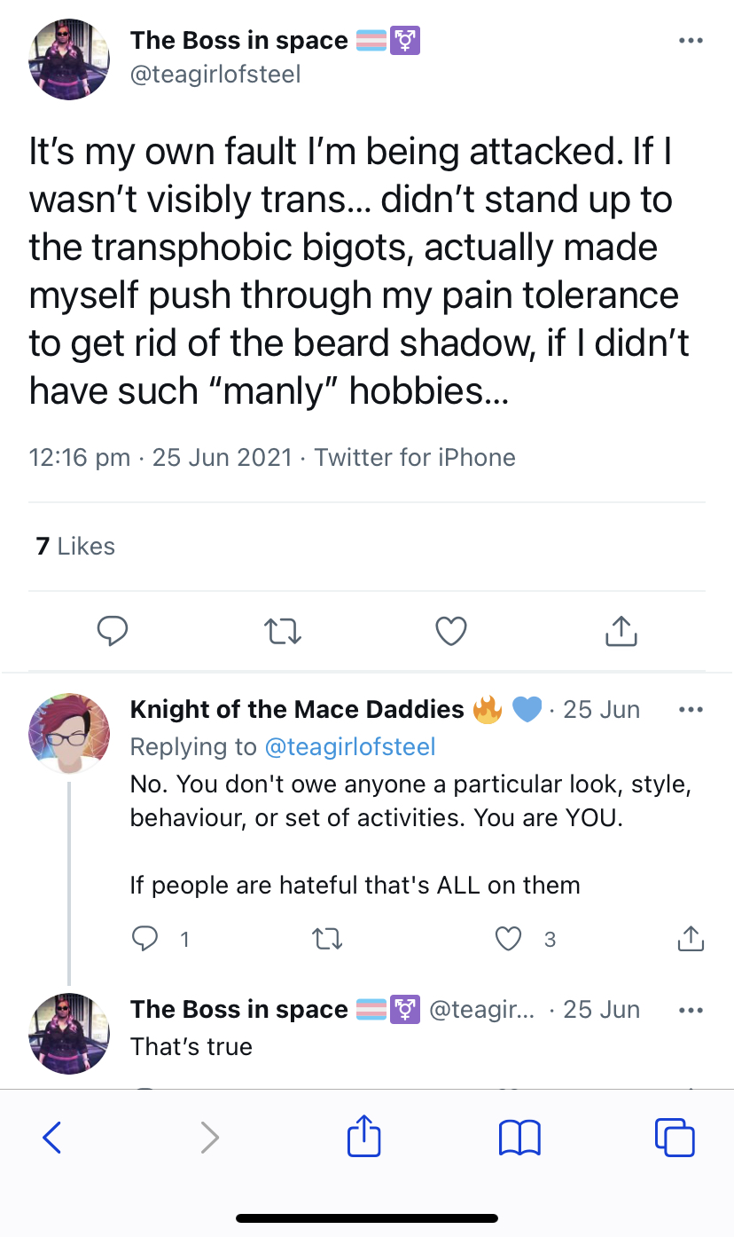Image resolution: width=734 pixels, height=1237 pixels.
Task: Open Safari bookmarks with the book icon
Action: (519, 1138)
